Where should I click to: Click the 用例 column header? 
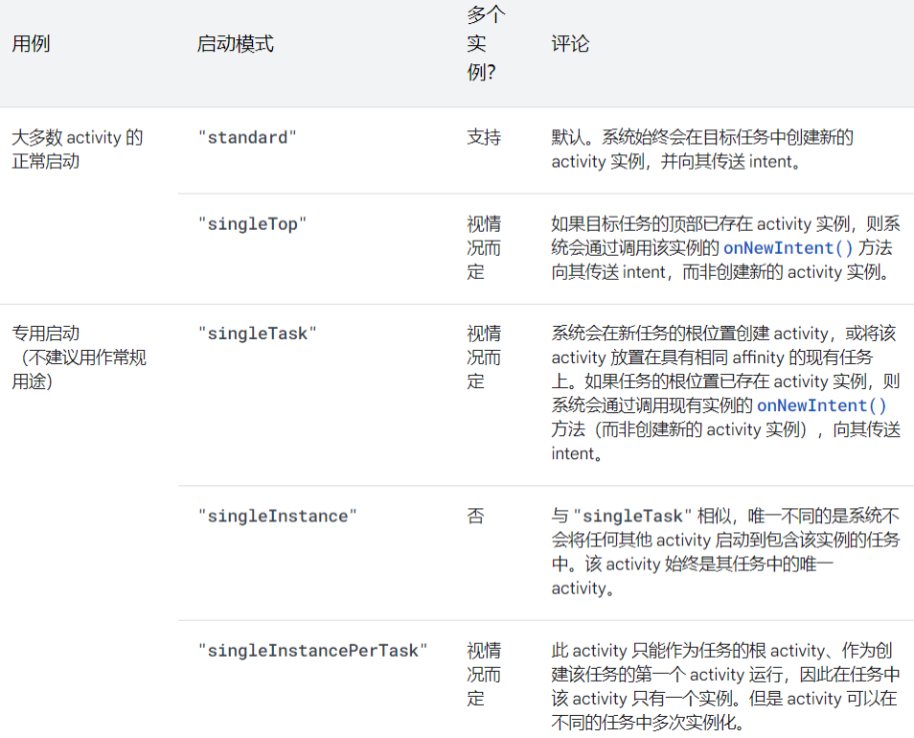[31, 44]
